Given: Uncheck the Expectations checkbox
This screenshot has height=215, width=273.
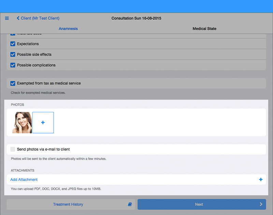Looking at the screenshot, I should click(13, 44).
